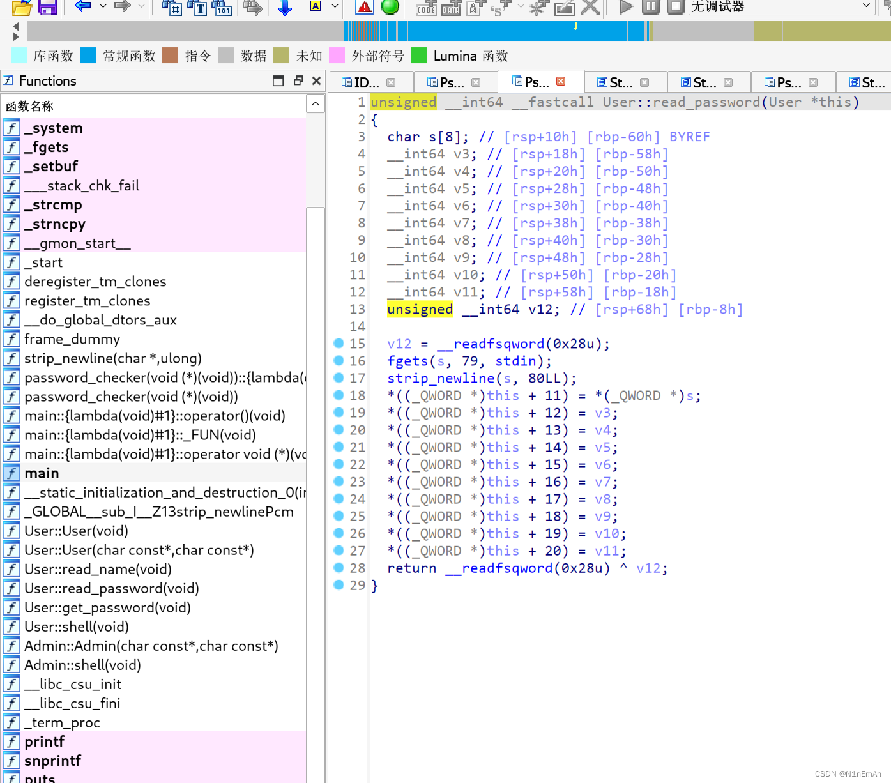Toggle breakpoint on line 23
Viewport: 891px width, 783px height.
click(x=339, y=482)
